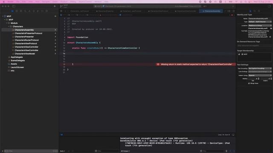Open the Source Control navigator icon
Image resolution: width=273 pixels, height=153 pixels.
17,11
